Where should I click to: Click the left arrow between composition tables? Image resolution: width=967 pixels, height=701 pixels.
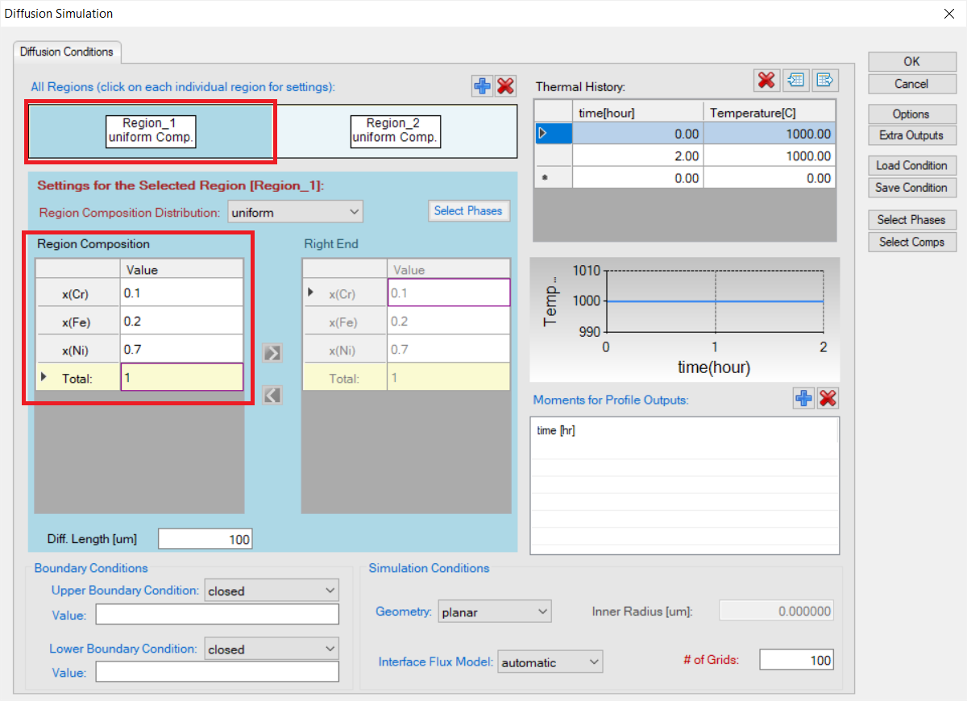tap(272, 395)
